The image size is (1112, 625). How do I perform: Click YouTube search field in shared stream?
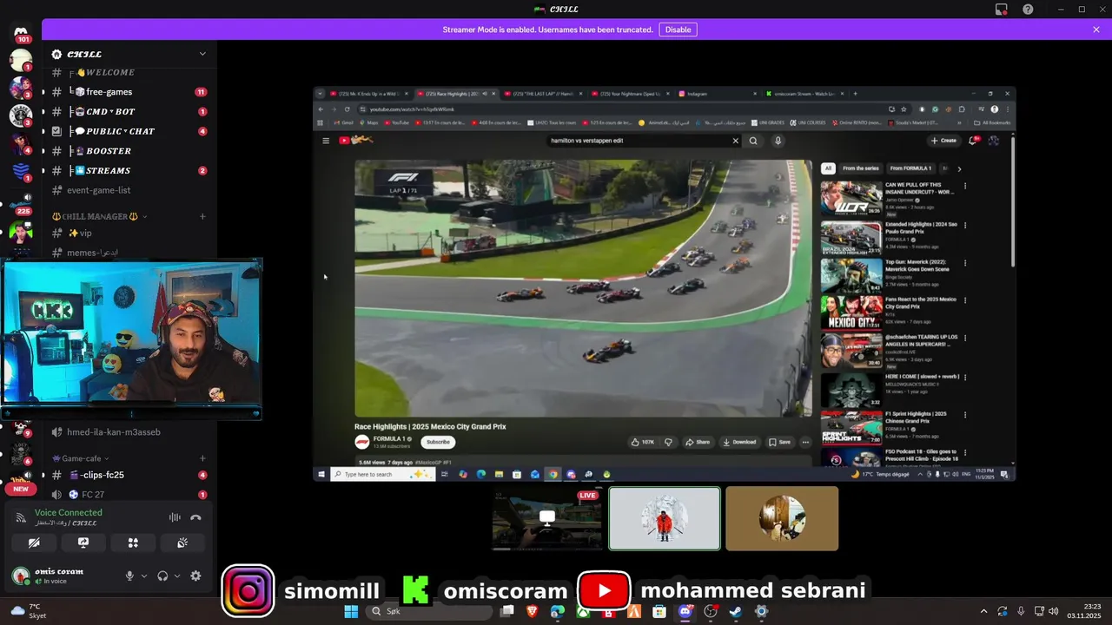[x=639, y=141]
